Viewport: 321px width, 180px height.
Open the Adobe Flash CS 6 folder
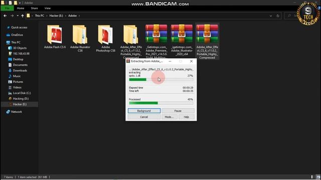55,36
